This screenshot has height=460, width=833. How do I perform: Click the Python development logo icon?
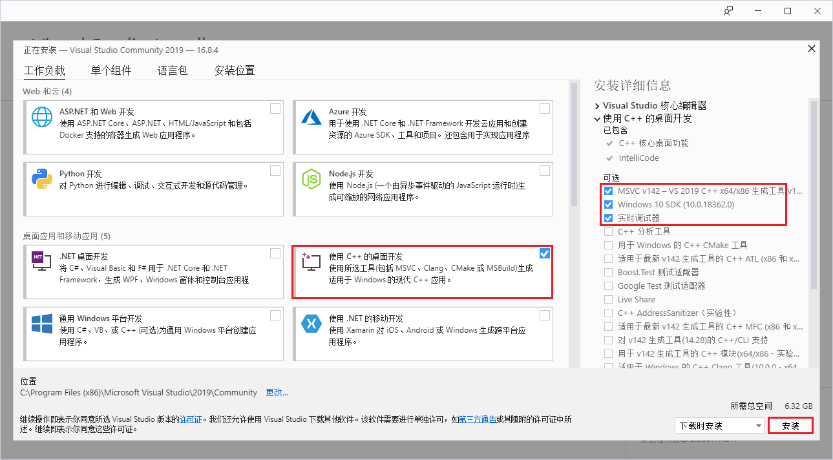tap(42, 179)
